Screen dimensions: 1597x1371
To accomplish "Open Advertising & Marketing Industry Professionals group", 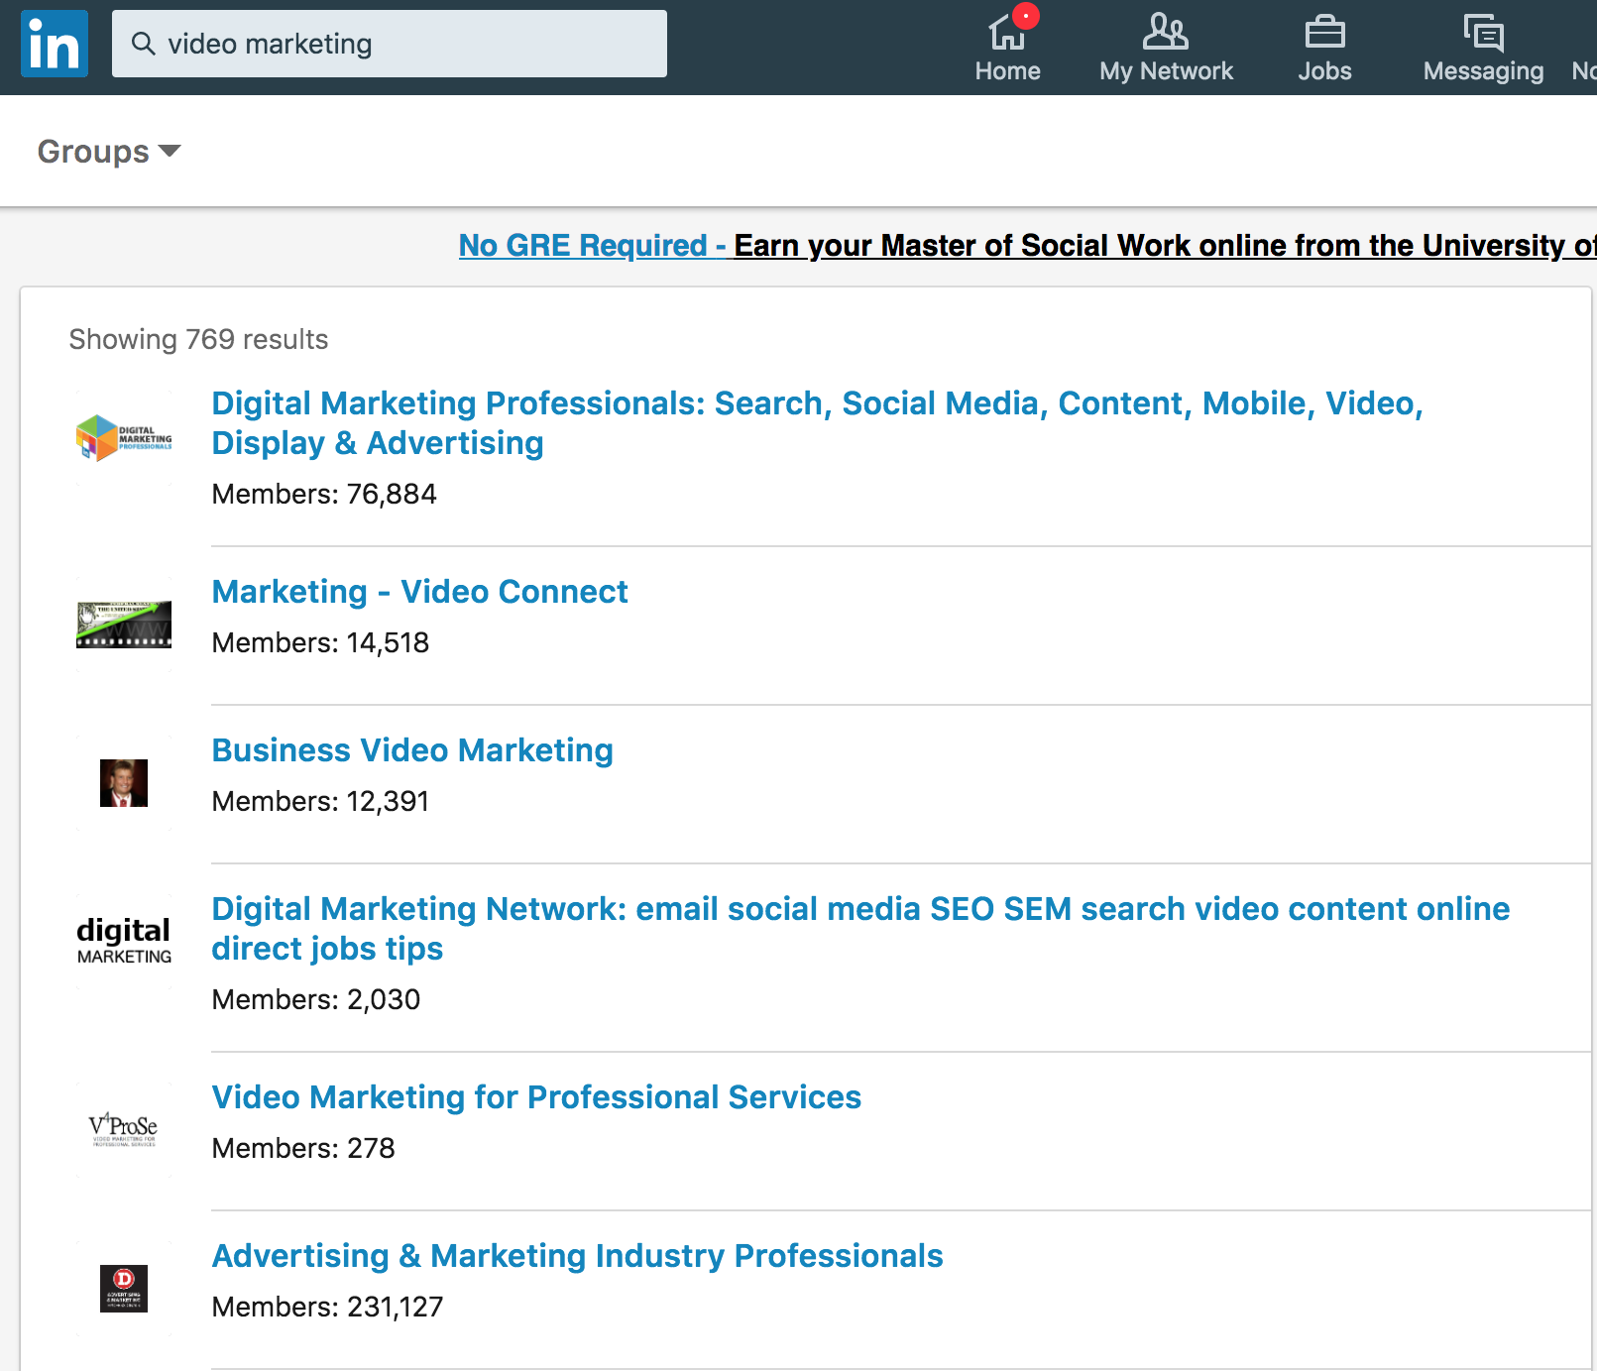I will coord(577,1256).
